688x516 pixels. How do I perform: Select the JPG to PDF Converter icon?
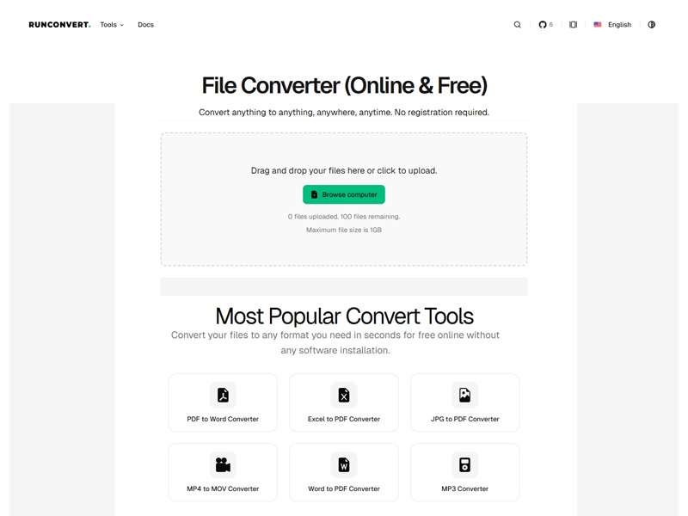tap(464, 394)
